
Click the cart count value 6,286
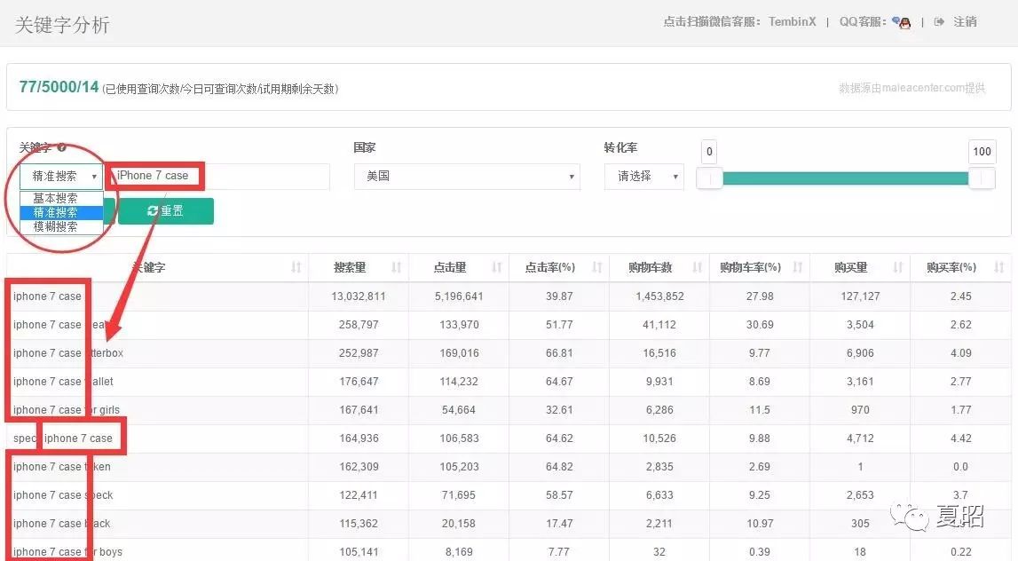(659, 410)
